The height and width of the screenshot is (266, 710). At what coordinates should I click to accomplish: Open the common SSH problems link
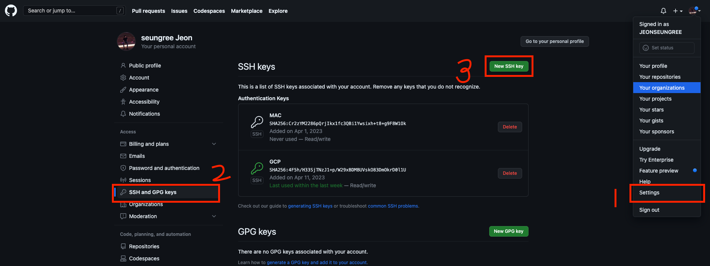click(x=393, y=206)
